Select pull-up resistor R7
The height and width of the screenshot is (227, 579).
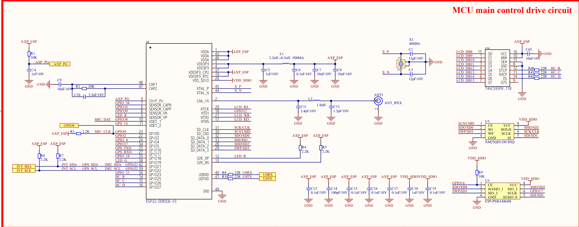[58, 156]
